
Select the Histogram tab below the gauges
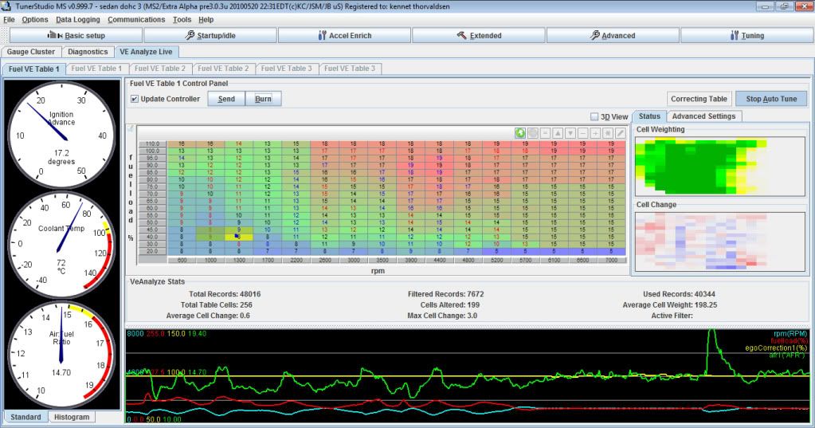[71, 417]
